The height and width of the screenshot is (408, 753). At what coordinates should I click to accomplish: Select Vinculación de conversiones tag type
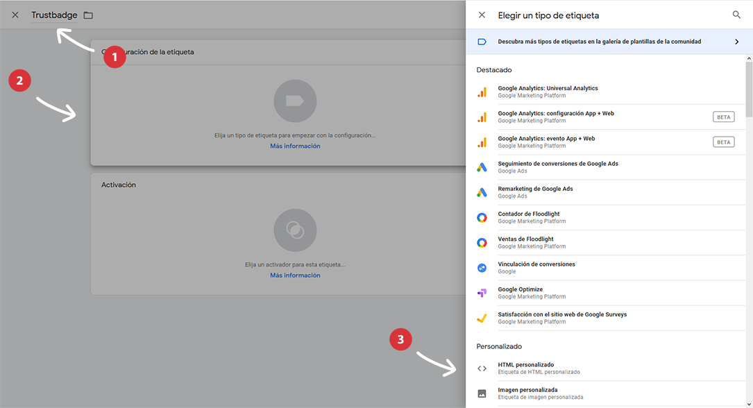click(x=610, y=268)
